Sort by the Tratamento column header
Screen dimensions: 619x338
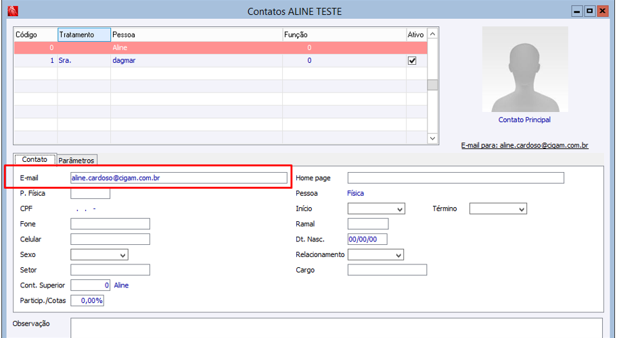coord(84,34)
